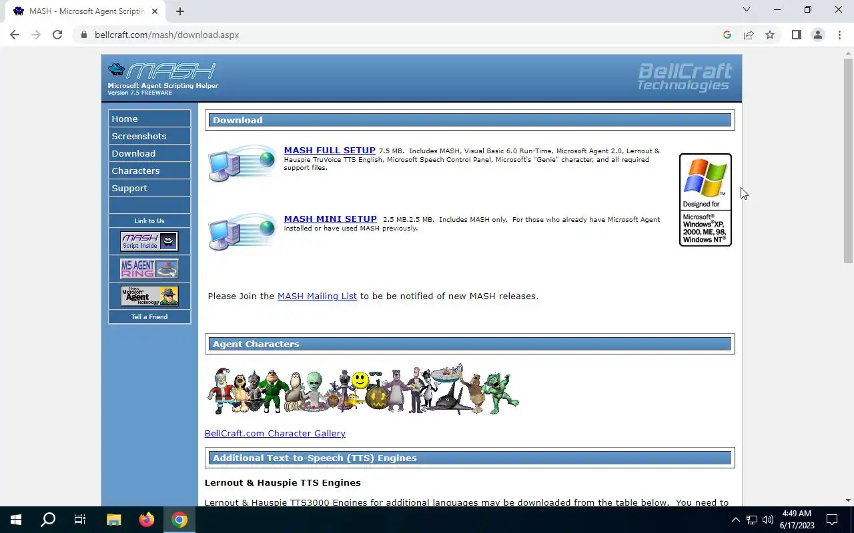Open Windows taskbar search
The height and width of the screenshot is (533, 854).
coord(48,520)
